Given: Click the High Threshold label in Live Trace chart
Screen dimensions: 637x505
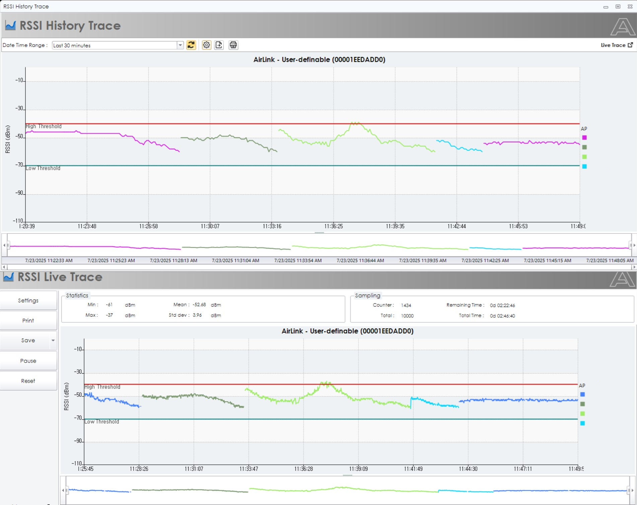Looking at the screenshot, I should coord(102,387).
